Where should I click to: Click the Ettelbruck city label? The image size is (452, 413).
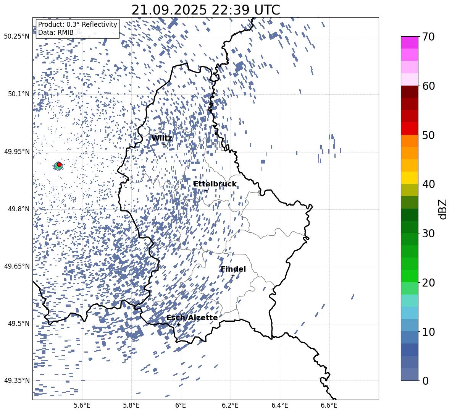(215, 184)
